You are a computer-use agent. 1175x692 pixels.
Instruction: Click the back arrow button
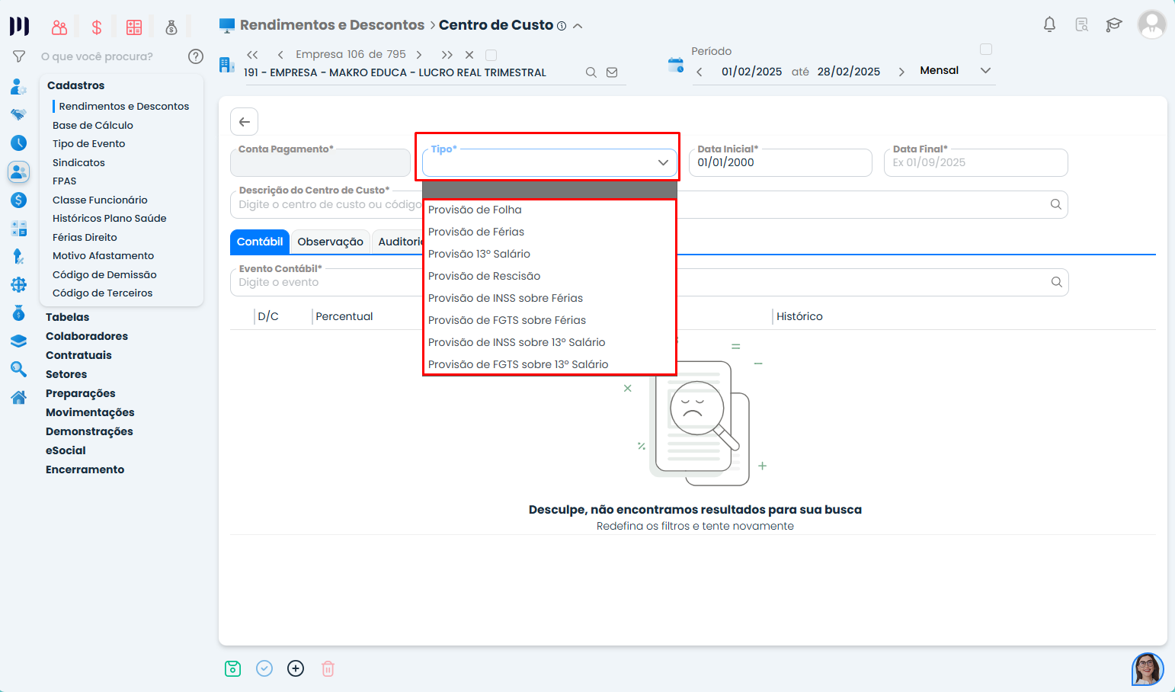[x=245, y=122]
